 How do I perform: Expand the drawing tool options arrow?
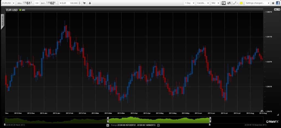pos(238,3)
